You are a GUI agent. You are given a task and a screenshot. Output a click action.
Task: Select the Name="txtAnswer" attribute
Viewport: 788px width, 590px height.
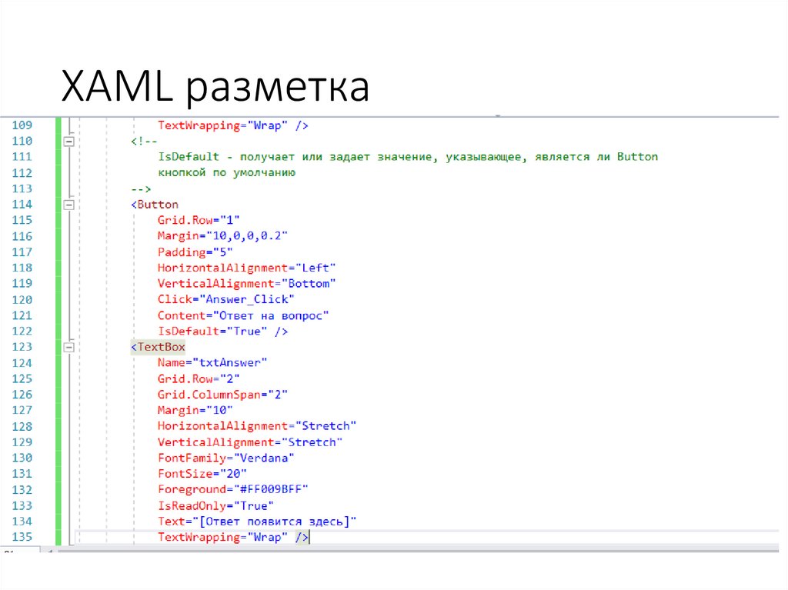[x=212, y=362]
